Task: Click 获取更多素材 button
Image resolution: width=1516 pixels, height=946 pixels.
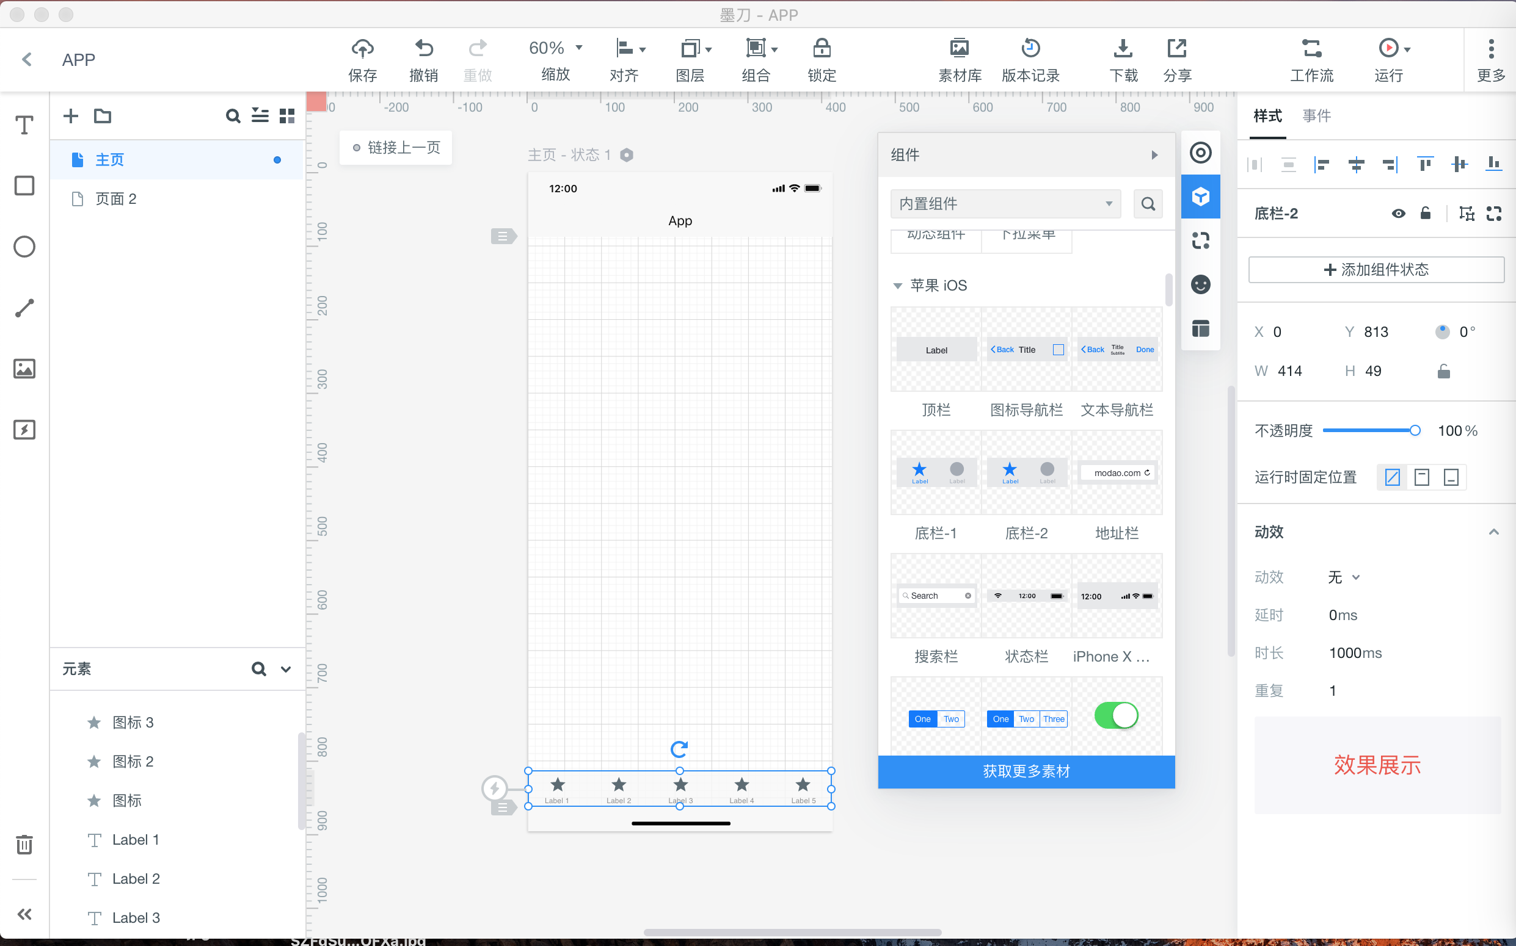Action: pos(1026,771)
